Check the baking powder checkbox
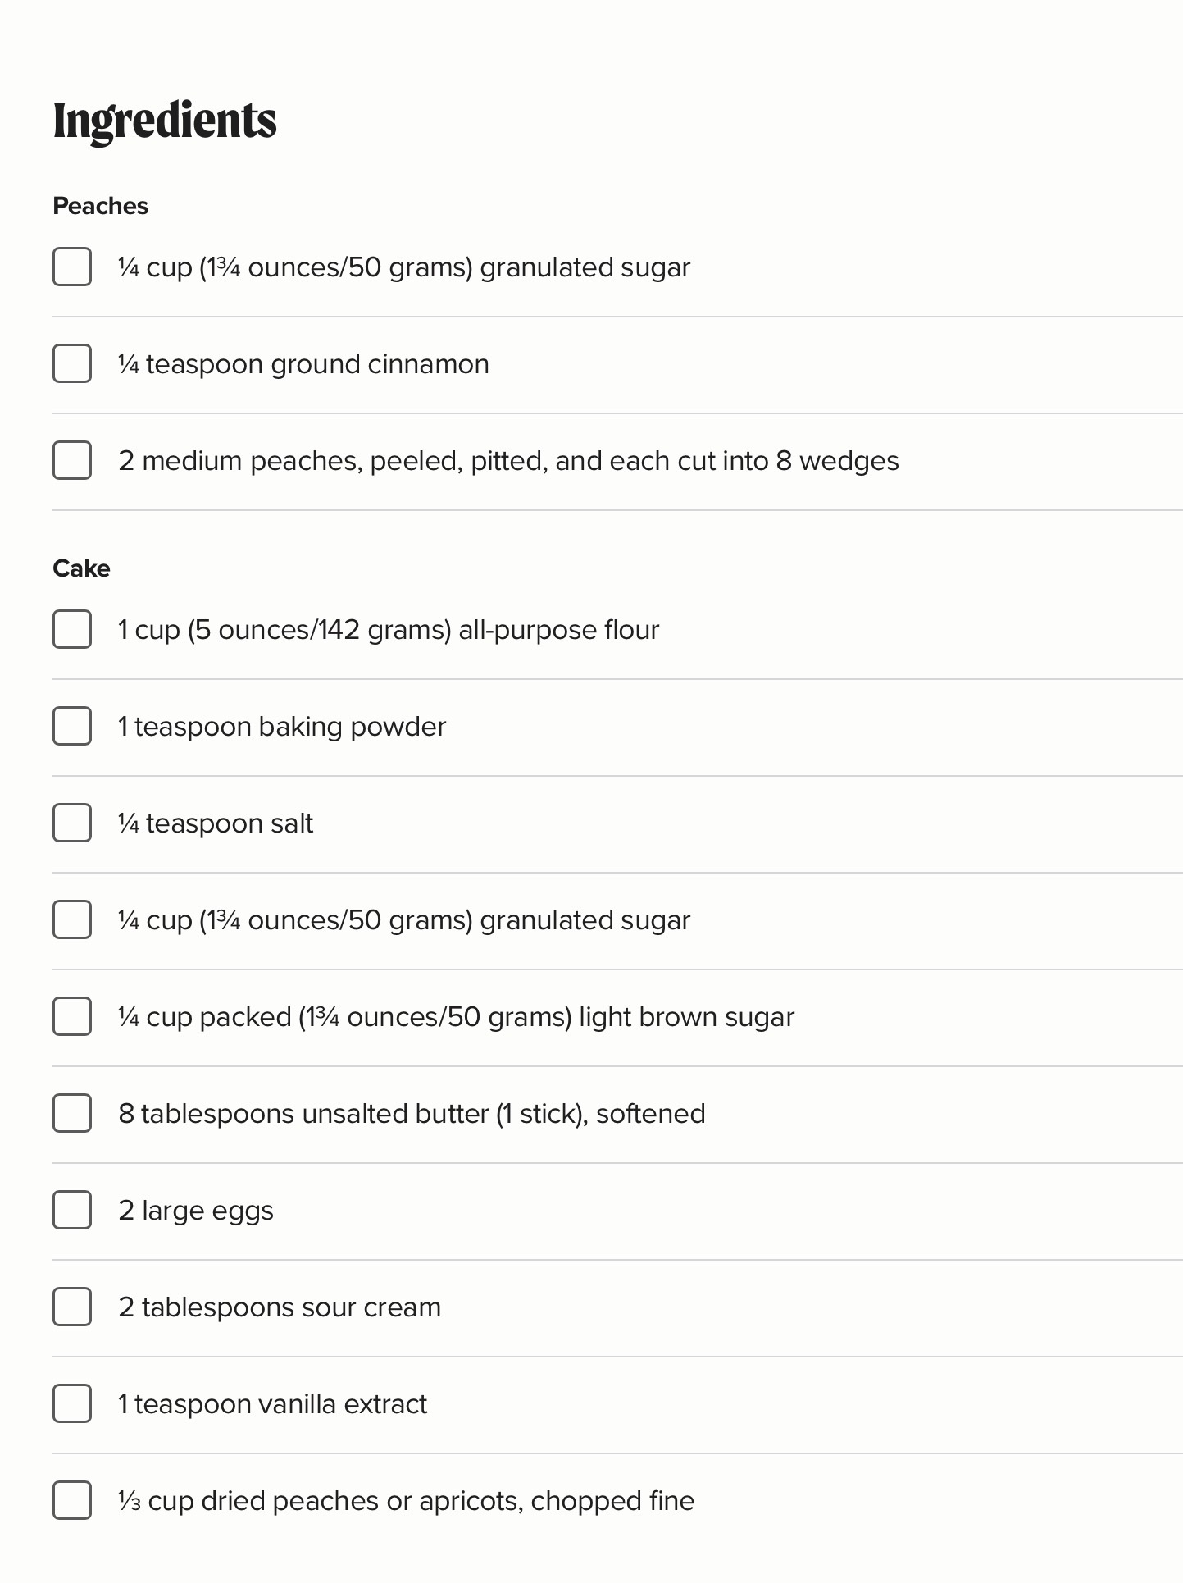 [x=72, y=727]
